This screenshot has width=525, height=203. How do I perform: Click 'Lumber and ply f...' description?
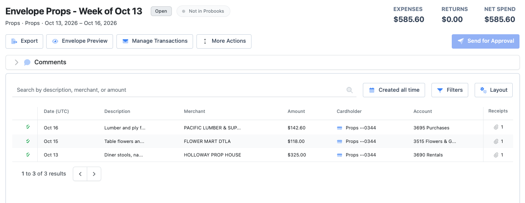tap(125, 128)
